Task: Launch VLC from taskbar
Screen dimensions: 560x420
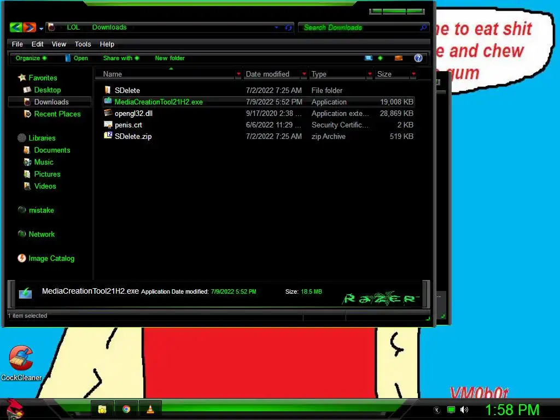Action: tap(150, 409)
